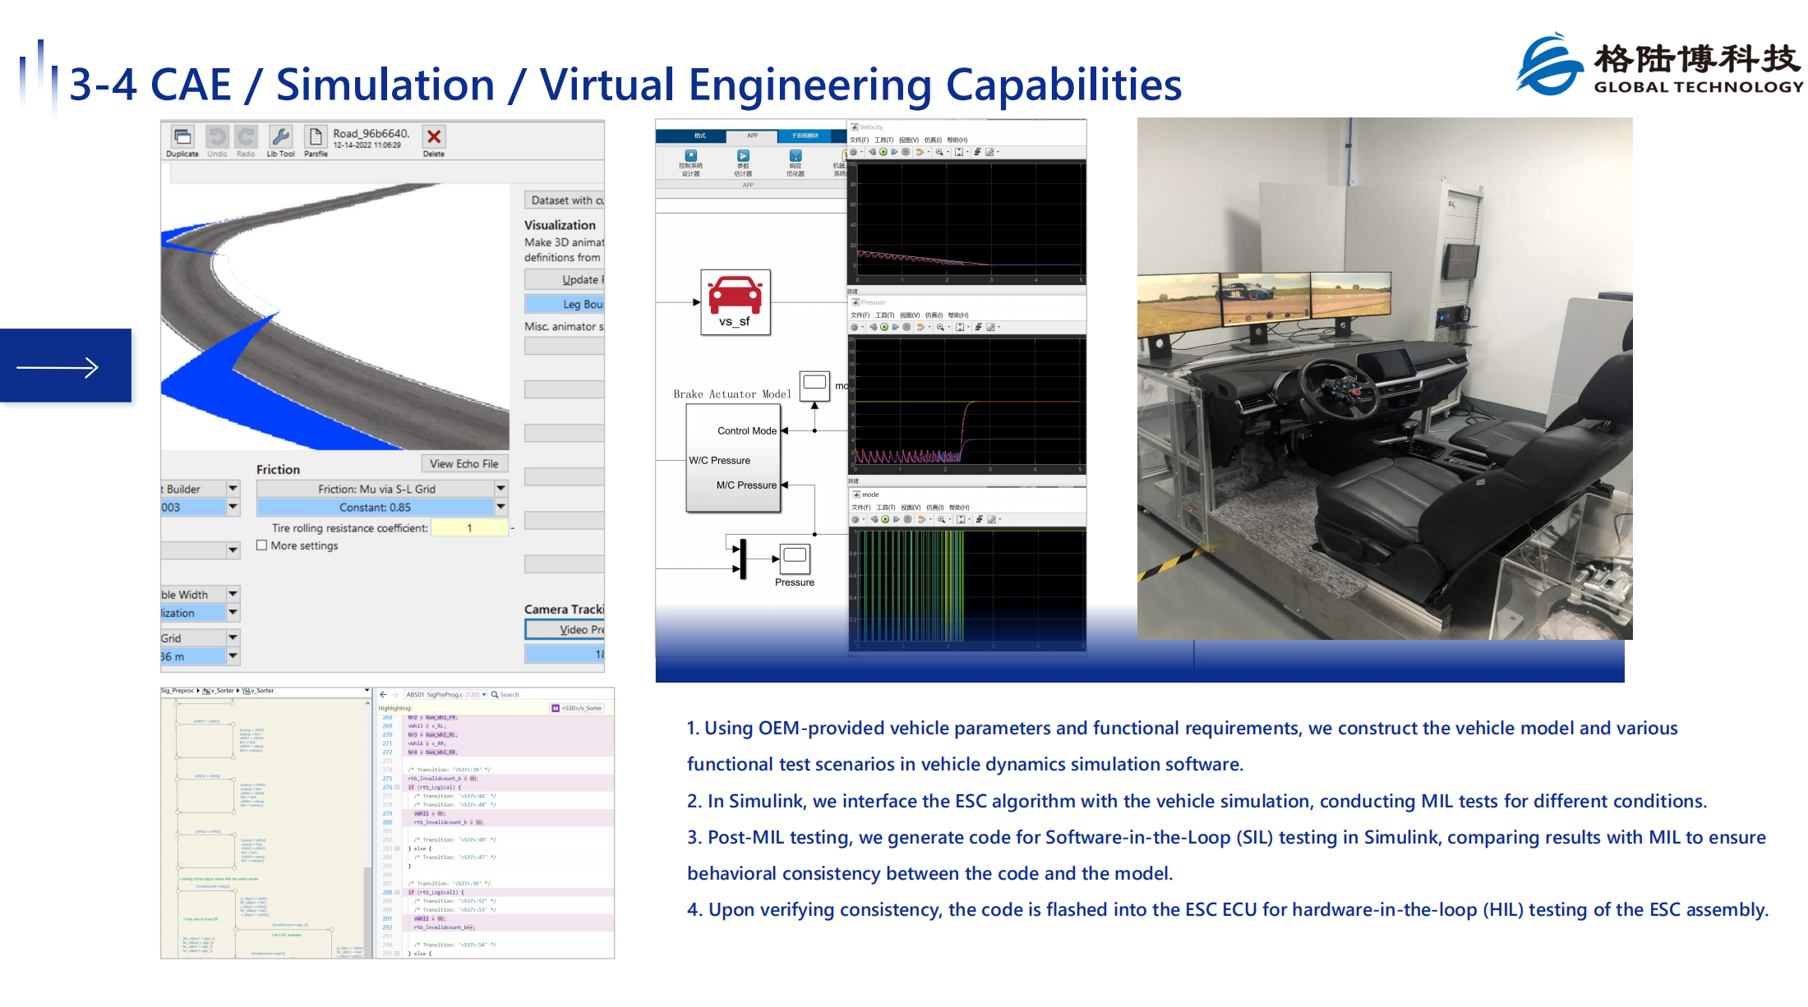The image size is (1808, 1007).
Task: Click the View Echo File button
Action: [464, 463]
